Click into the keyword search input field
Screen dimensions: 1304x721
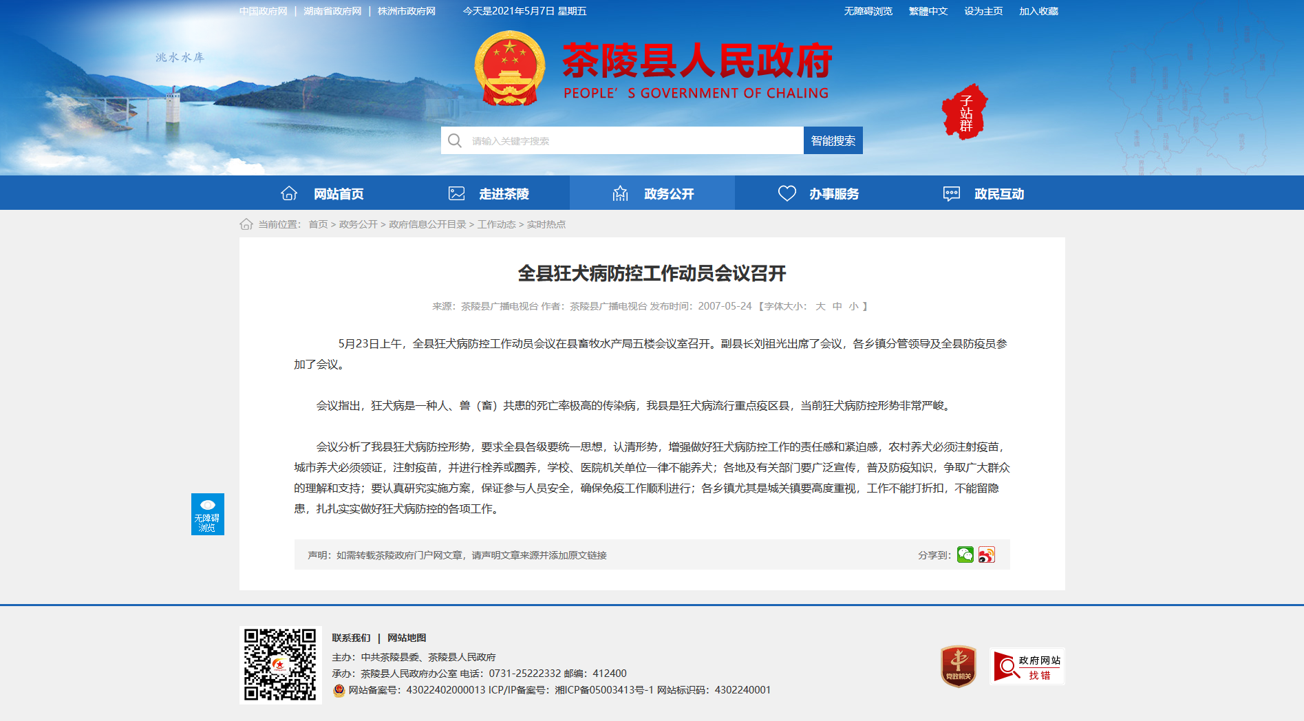pyautogui.click(x=633, y=141)
